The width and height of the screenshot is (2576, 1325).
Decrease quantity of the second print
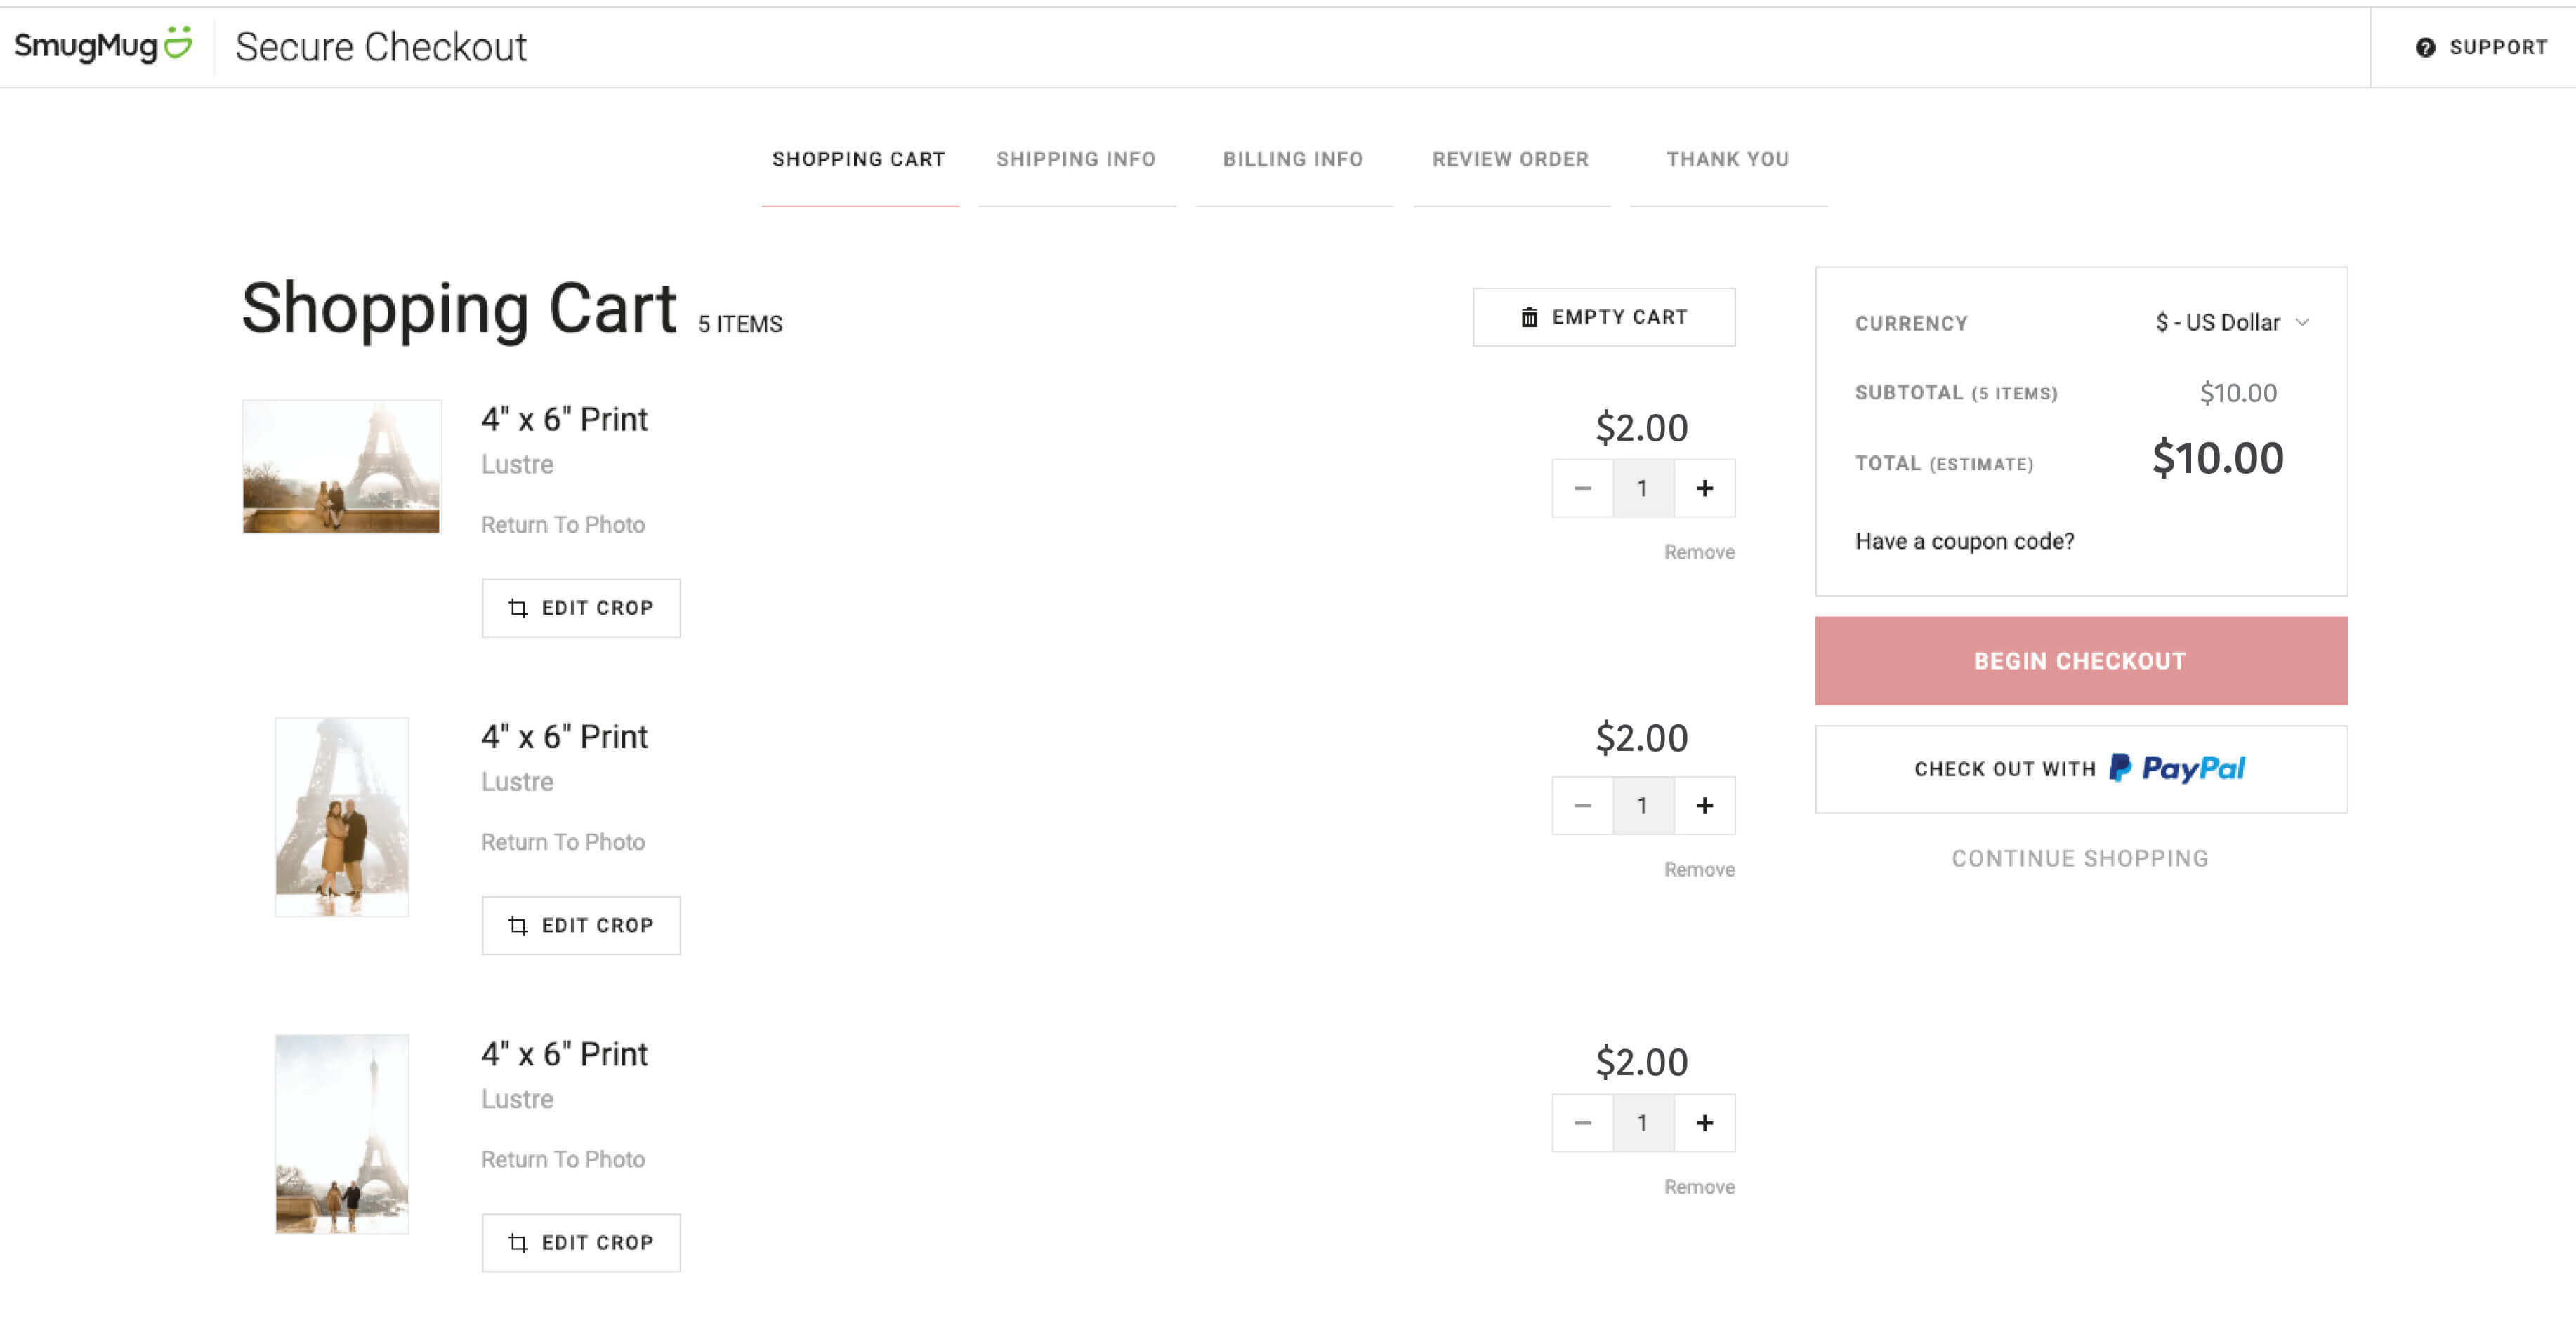coord(1582,806)
